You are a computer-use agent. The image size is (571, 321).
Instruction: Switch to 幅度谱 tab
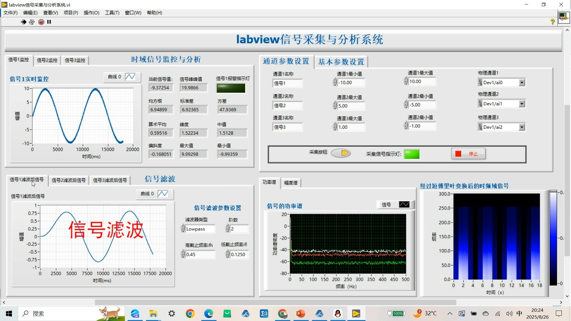(x=291, y=183)
